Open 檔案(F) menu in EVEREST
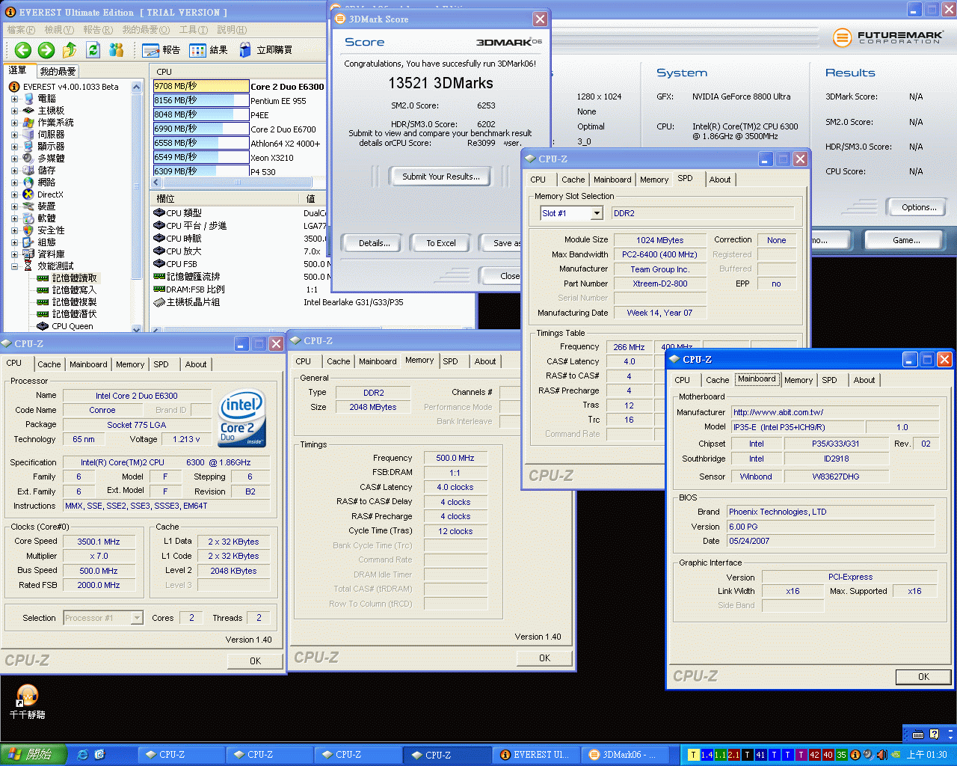957x766 pixels. [21, 30]
